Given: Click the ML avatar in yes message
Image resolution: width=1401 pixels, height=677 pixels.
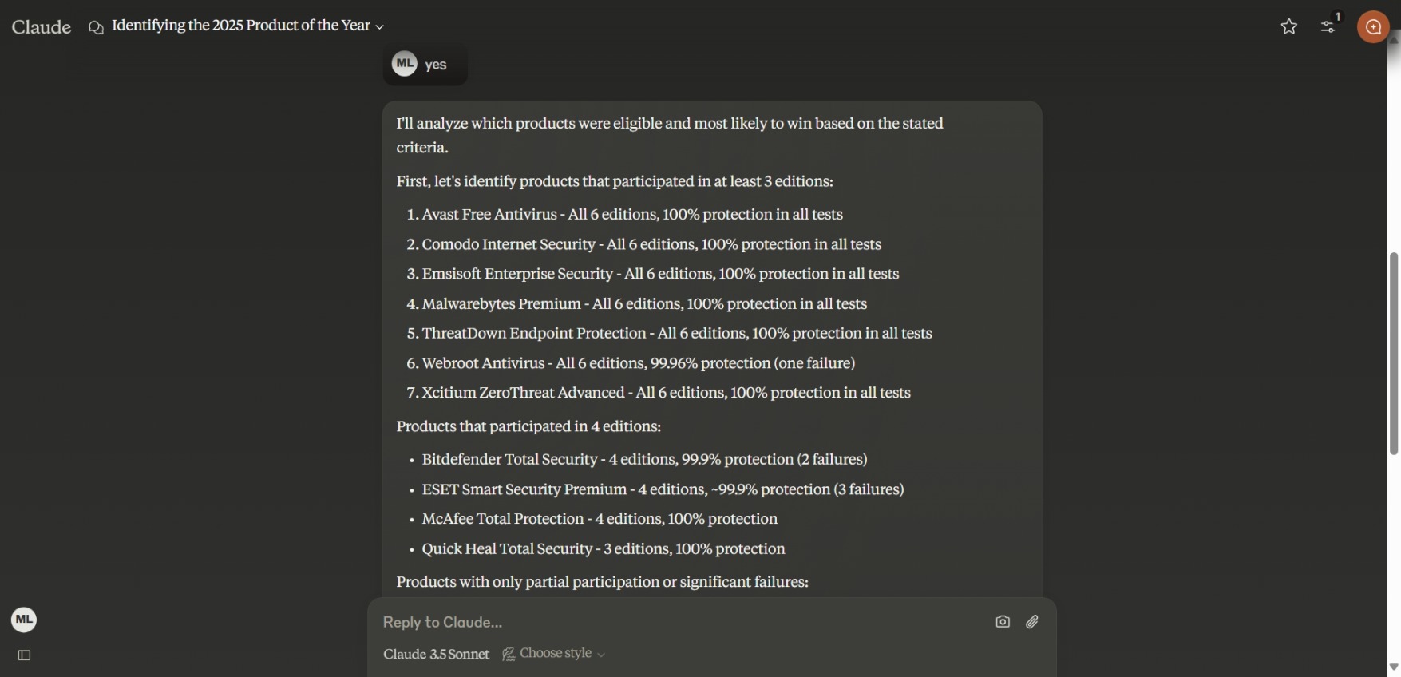Looking at the screenshot, I should click(x=405, y=64).
